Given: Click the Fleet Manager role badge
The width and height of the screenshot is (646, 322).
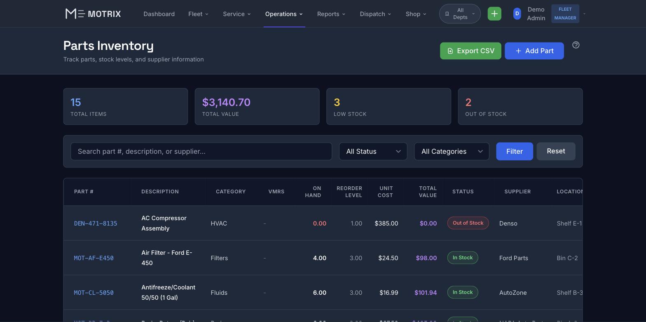Looking at the screenshot, I should [x=565, y=14].
